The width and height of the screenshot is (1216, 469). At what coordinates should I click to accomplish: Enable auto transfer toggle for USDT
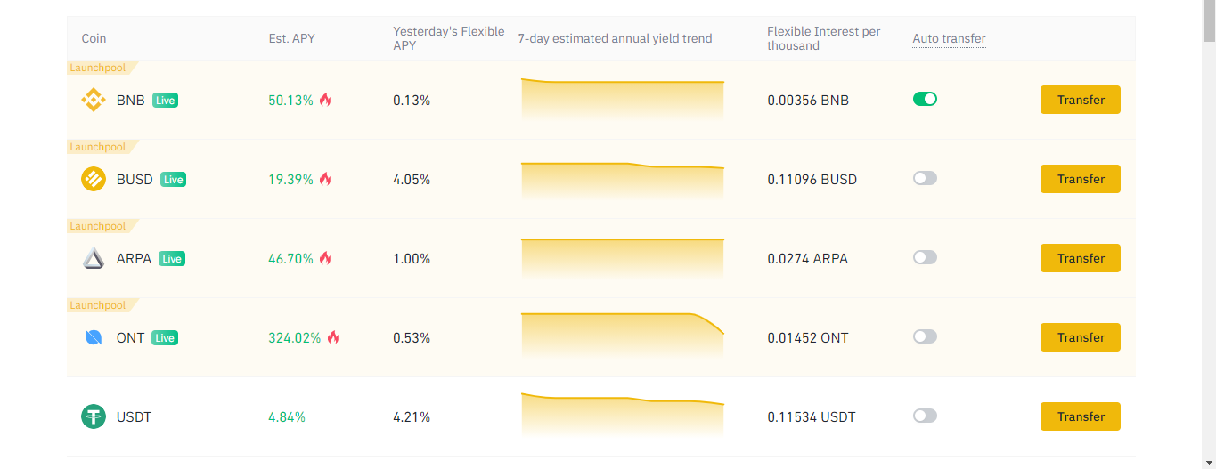pos(925,416)
